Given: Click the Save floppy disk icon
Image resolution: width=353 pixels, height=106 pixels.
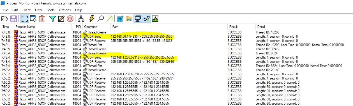Looking at the screenshot, I should tap(13, 19).
